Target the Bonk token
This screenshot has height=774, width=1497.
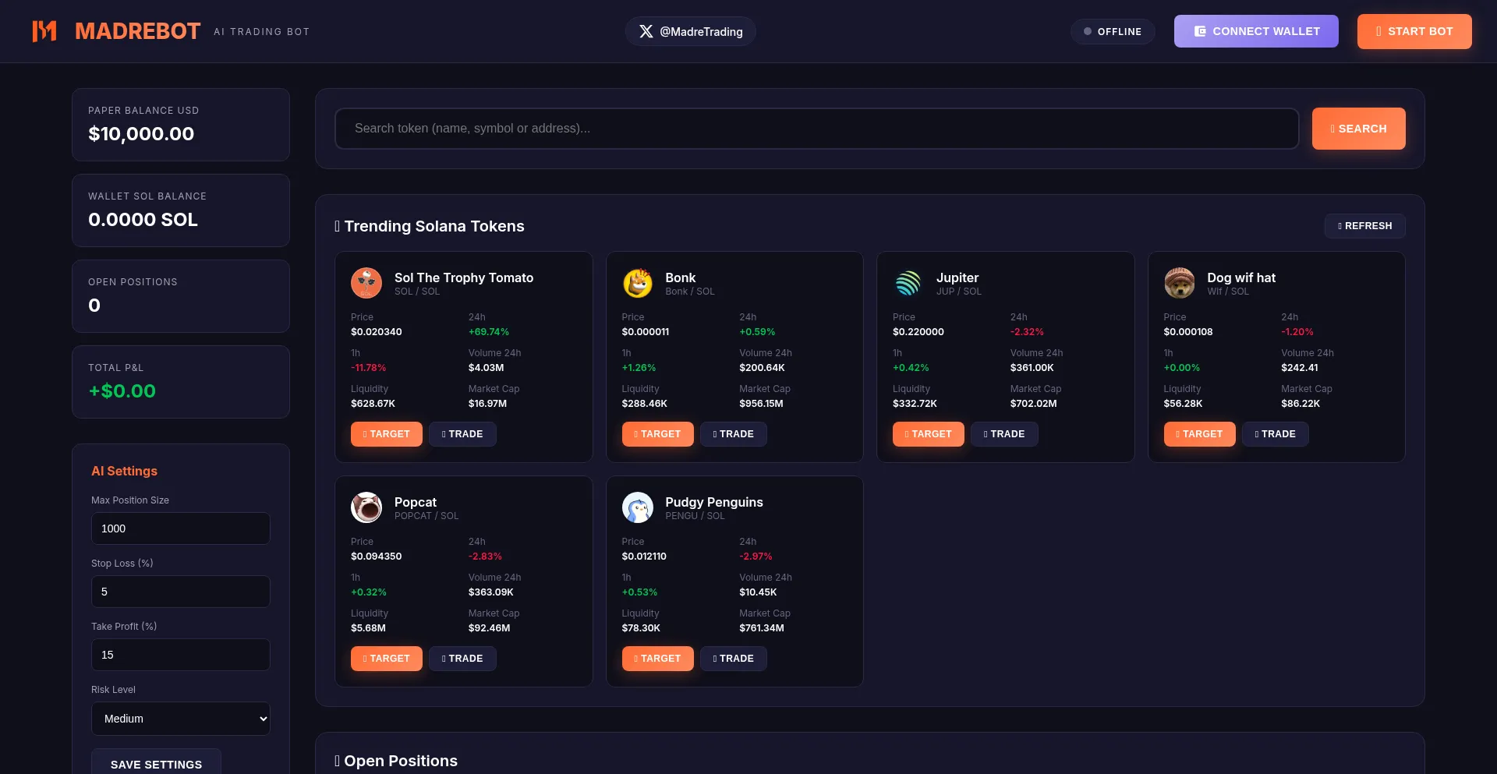pos(657,434)
